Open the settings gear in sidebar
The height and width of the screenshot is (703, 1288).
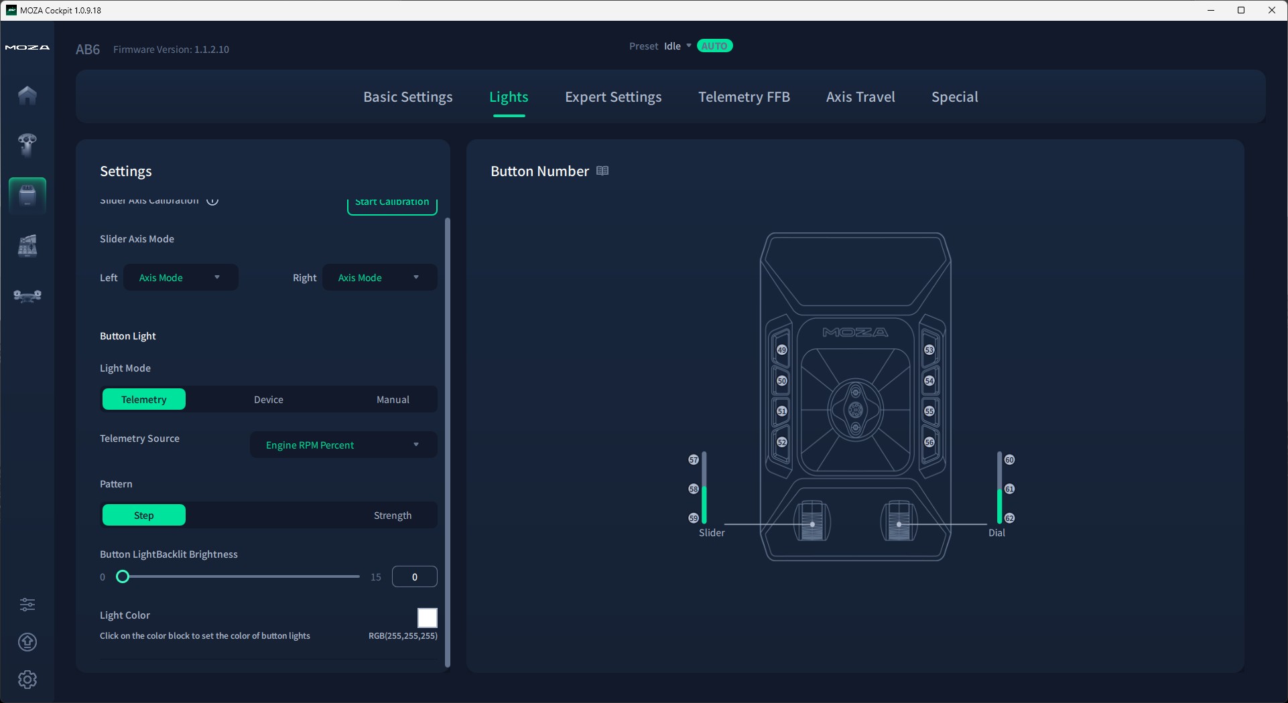point(27,680)
